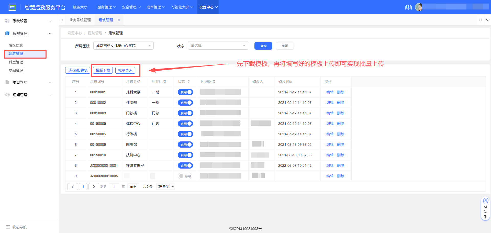Screen dimensions: 491x233
Task: Click the user avatar picture
Action: pos(419,7)
